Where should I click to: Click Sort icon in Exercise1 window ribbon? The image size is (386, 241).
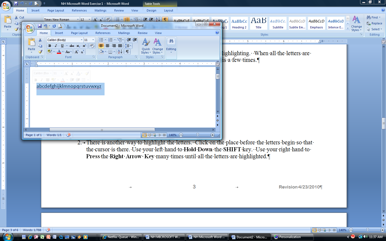tap(158, 19)
